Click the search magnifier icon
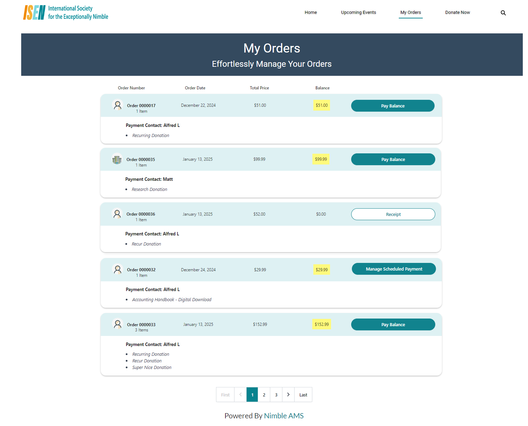The image size is (528, 426). pos(503,13)
